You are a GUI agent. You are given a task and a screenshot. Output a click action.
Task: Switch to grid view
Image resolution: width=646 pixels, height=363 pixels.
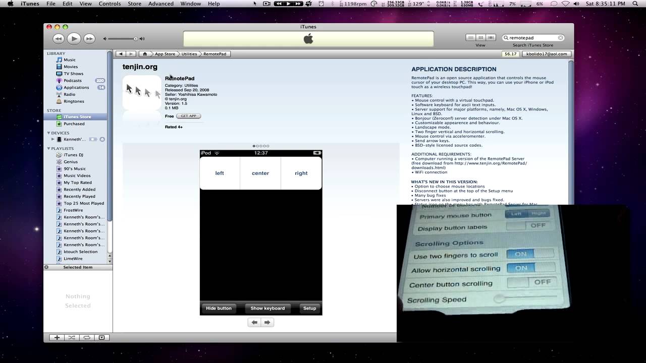(480, 38)
